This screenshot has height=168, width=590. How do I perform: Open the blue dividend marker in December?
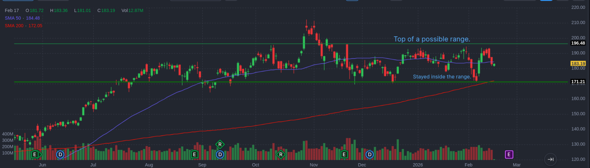pyautogui.click(x=369, y=154)
